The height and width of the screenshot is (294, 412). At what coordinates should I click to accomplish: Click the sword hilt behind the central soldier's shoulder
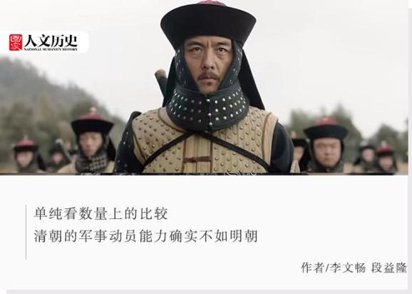coord(161,81)
